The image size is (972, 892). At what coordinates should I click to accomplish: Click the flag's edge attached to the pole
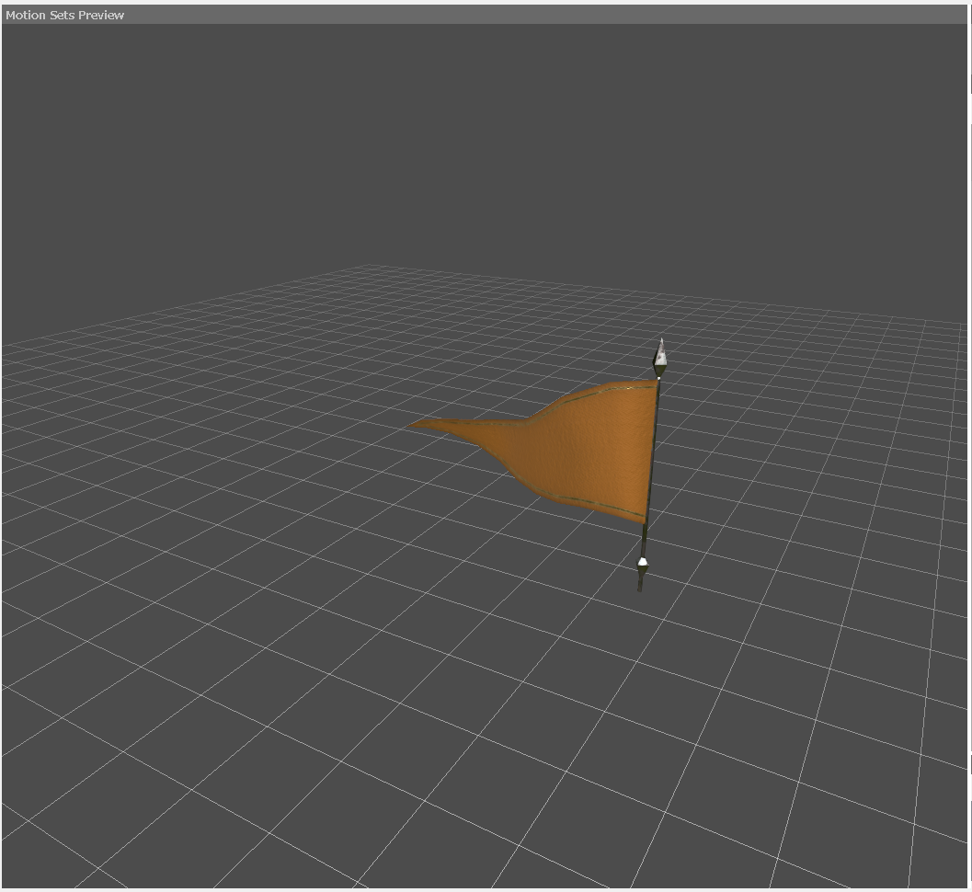(653, 451)
